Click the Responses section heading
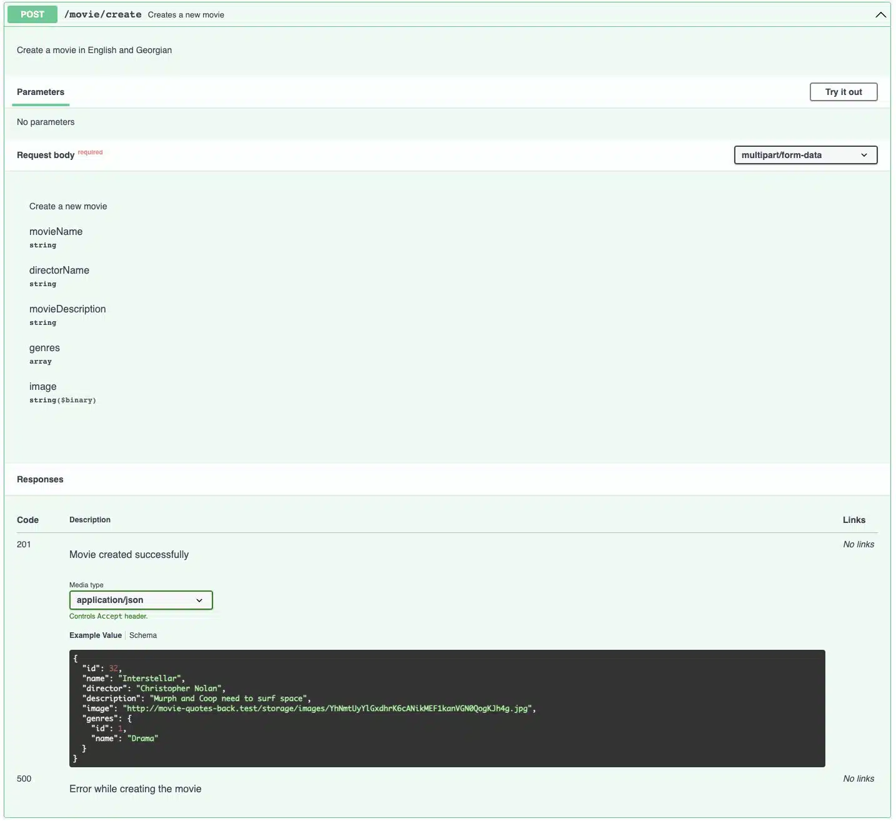Image resolution: width=896 pixels, height=821 pixels. tap(39, 479)
